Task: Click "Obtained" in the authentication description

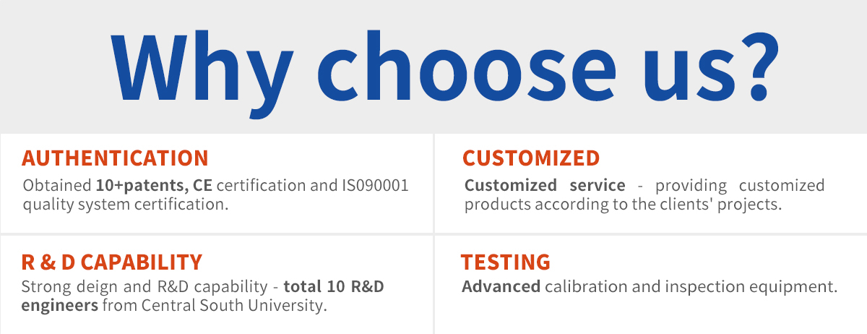Action: (56, 186)
